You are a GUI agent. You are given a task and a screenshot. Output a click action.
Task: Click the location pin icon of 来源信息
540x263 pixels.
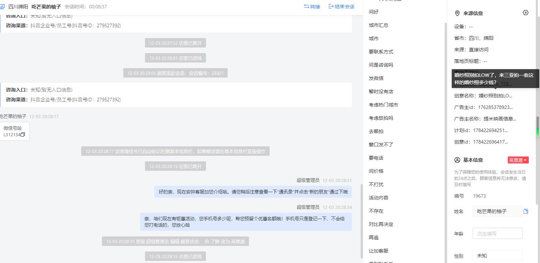[457, 13]
